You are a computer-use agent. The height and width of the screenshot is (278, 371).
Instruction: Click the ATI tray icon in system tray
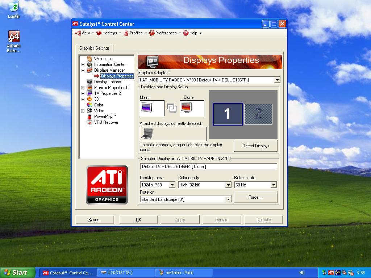point(331,273)
